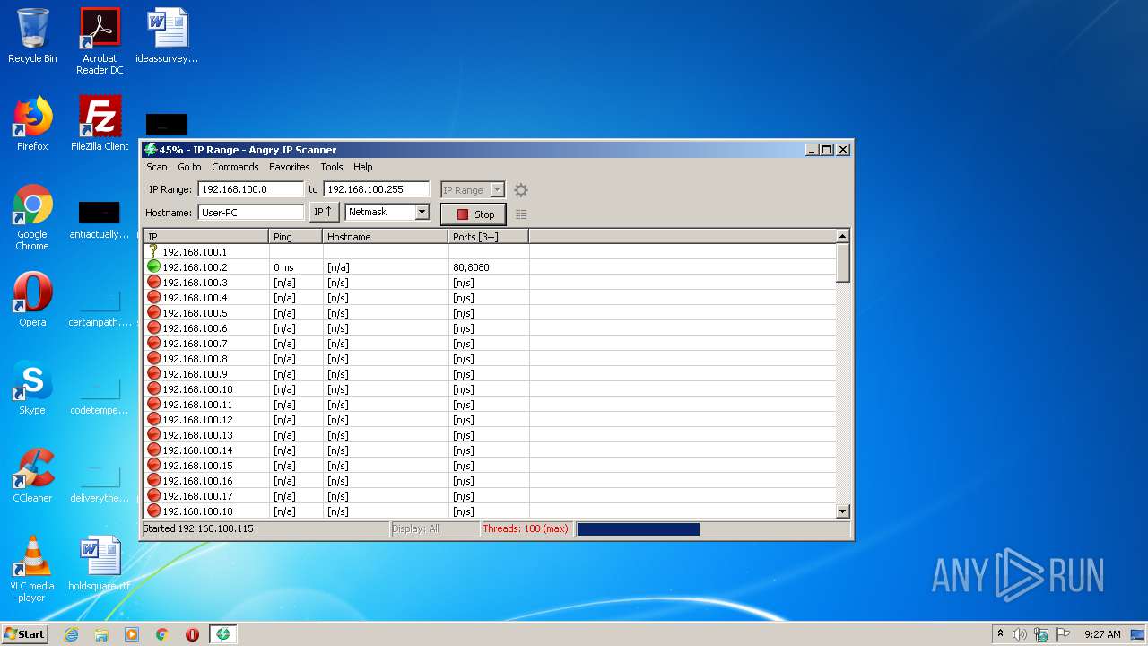Select the red status icon for 192.168.100.10

153,388
